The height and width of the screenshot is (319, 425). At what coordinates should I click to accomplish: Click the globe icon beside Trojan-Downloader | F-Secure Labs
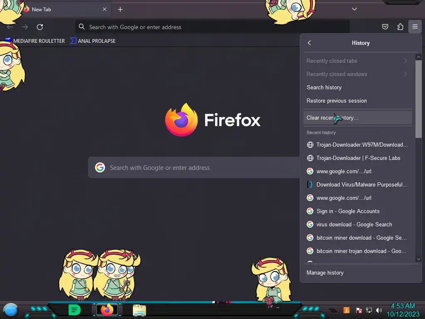tap(310, 158)
